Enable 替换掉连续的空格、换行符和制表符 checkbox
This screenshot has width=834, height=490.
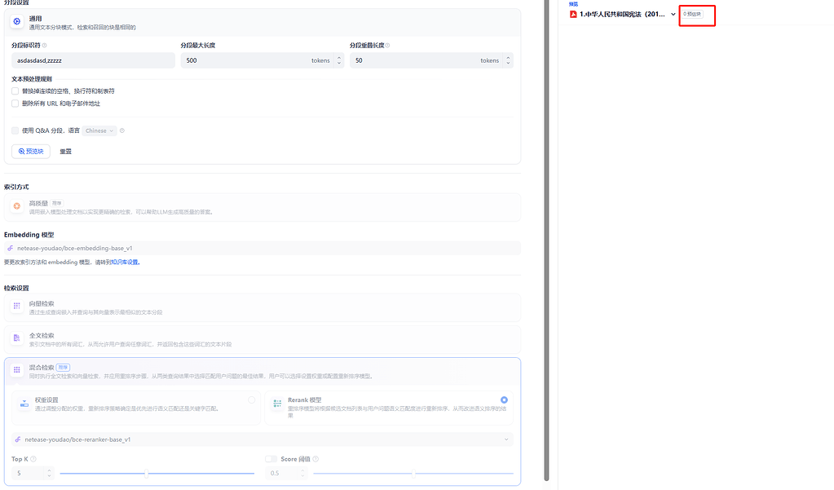pos(15,91)
